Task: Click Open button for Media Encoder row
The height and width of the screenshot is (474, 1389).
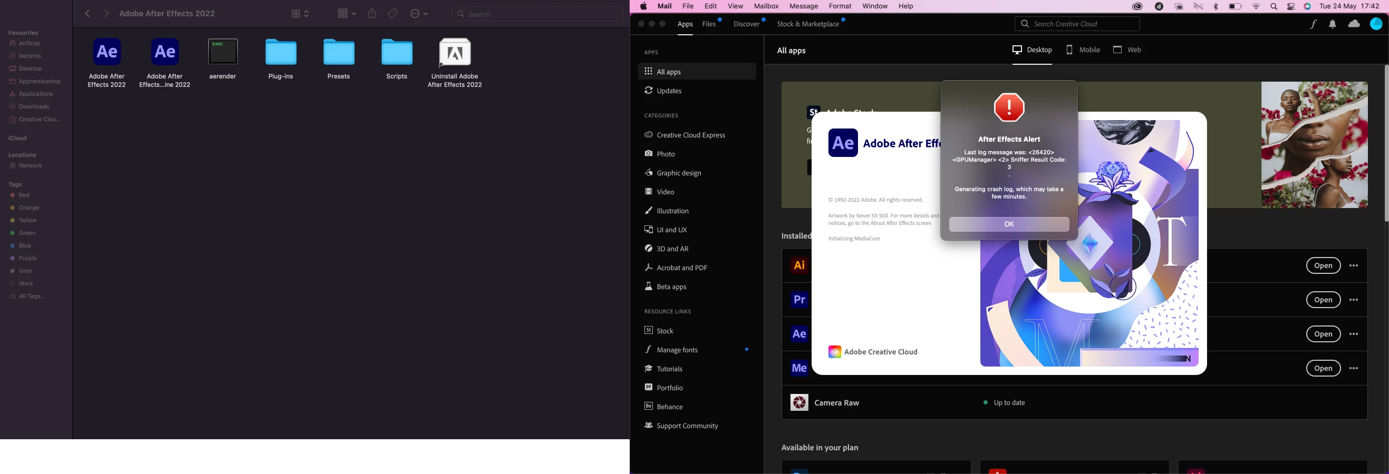Action: 1323,369
